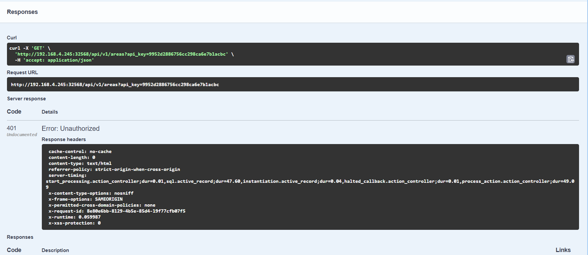Click the Description column header
The image size is (588, 255).
(x=55, y=250)
